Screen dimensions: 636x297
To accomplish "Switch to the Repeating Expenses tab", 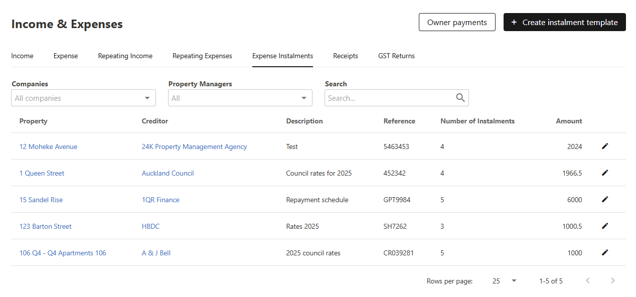I will pos(202,56).
